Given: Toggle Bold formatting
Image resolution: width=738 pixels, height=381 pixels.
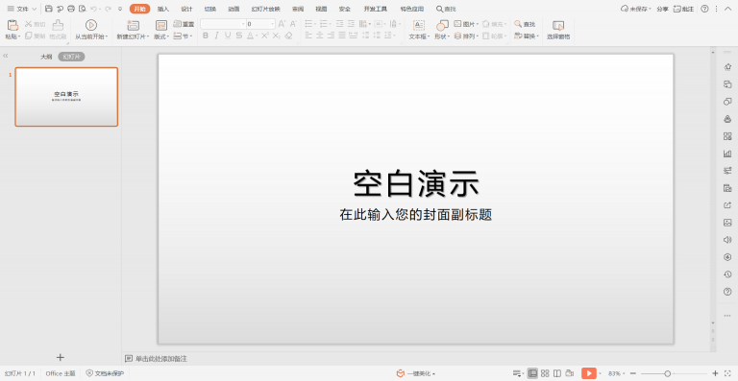Looking at the screenshot, I should 206,36.
